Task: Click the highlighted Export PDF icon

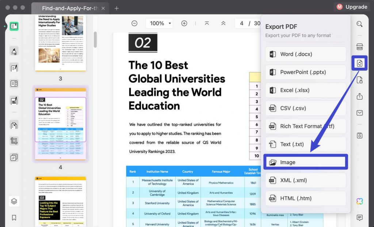Action: 359,63
